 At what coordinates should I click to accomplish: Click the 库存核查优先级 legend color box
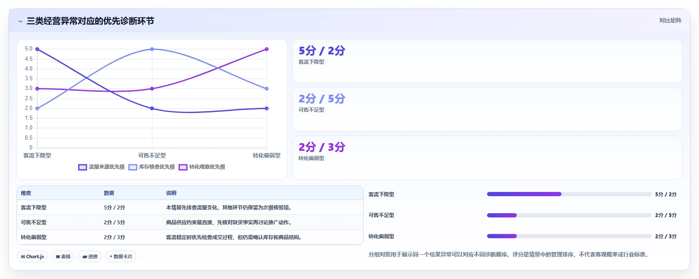click(x=133, y=167)
